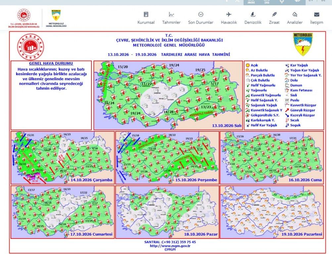Open the 19.10.2026 Pazartesi forecast map

pos(272,212)
